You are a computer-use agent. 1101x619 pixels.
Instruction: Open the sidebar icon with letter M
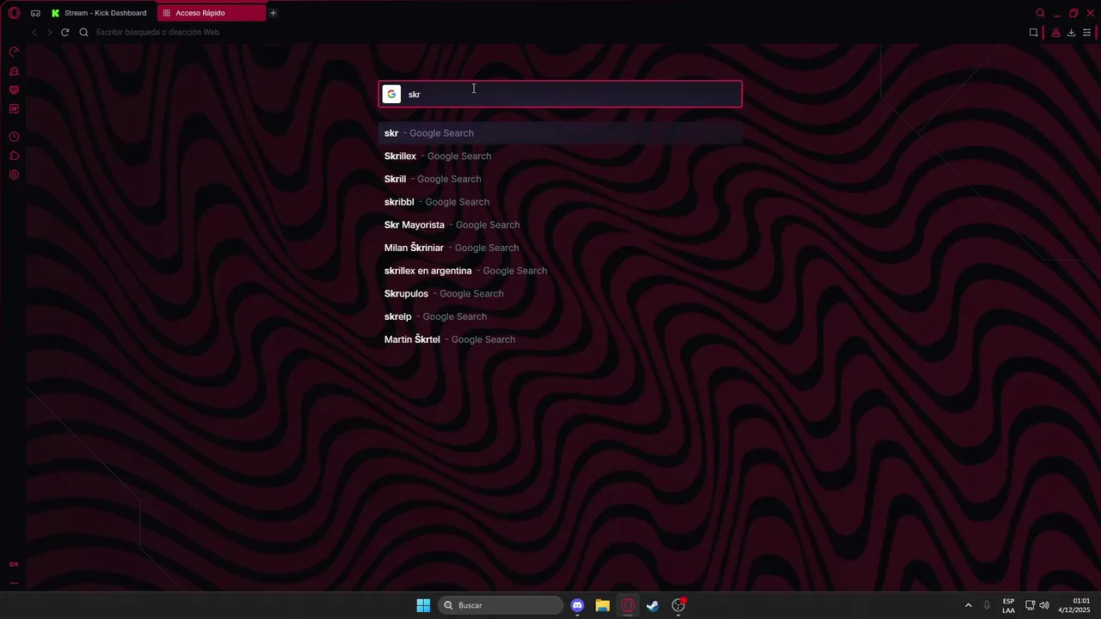click(14, 109)
